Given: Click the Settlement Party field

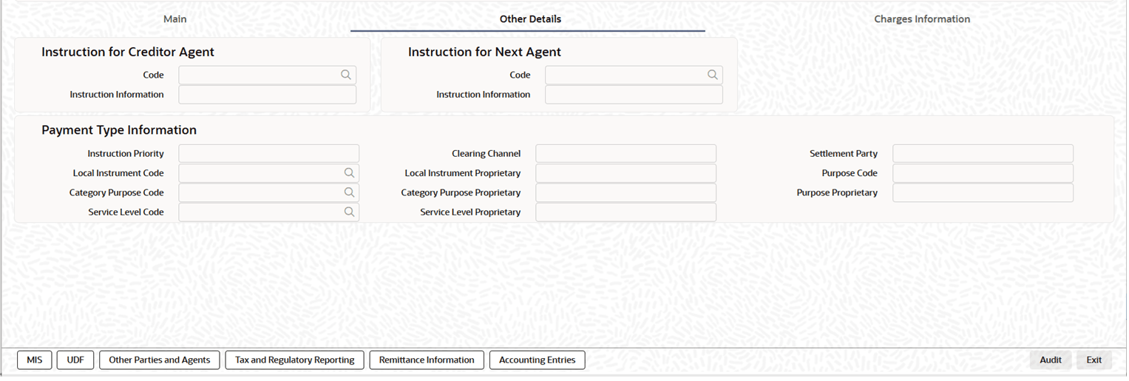Looking at the screenshot, I should [983, 154].
